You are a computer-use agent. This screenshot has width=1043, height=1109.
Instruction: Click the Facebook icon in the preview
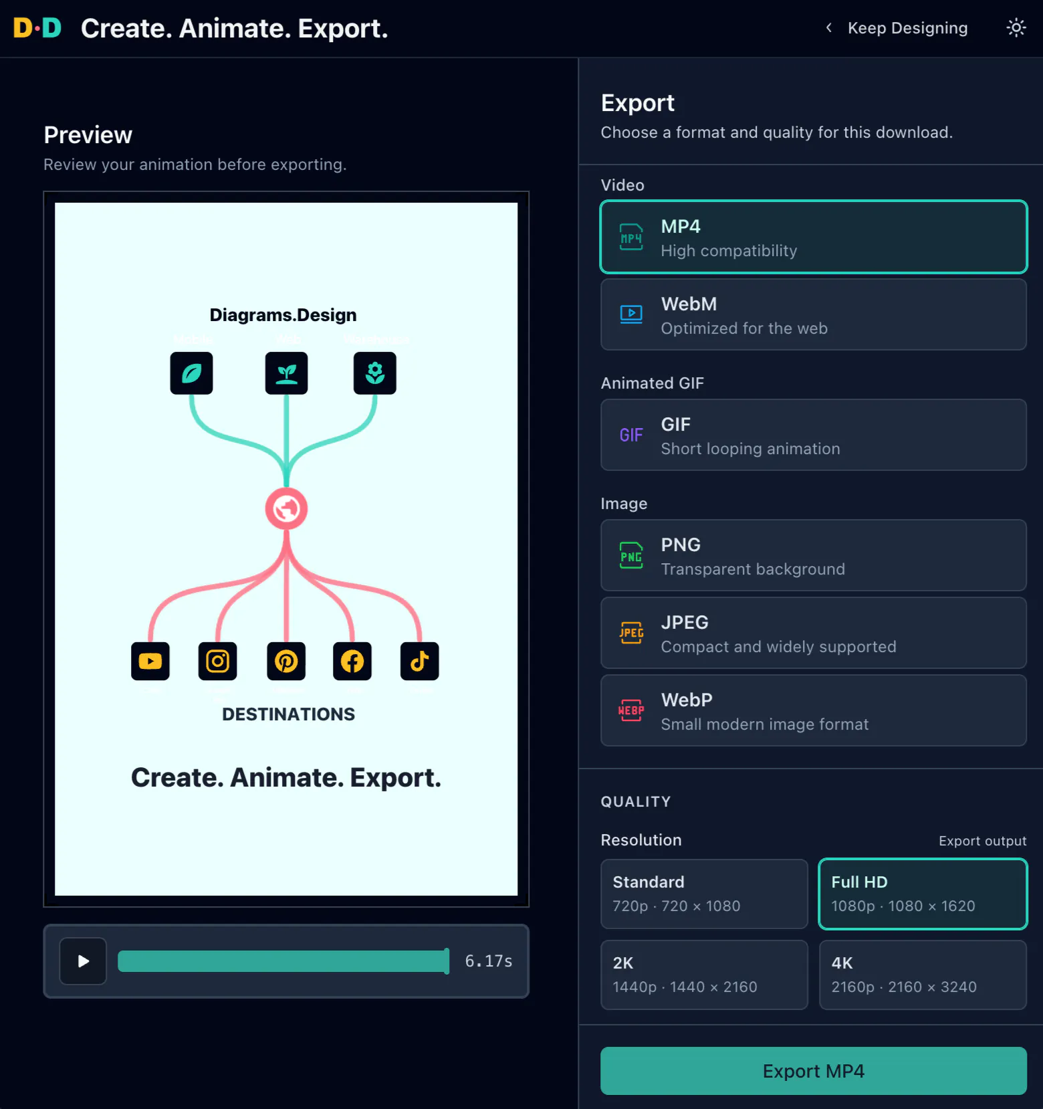click(352, 662)
